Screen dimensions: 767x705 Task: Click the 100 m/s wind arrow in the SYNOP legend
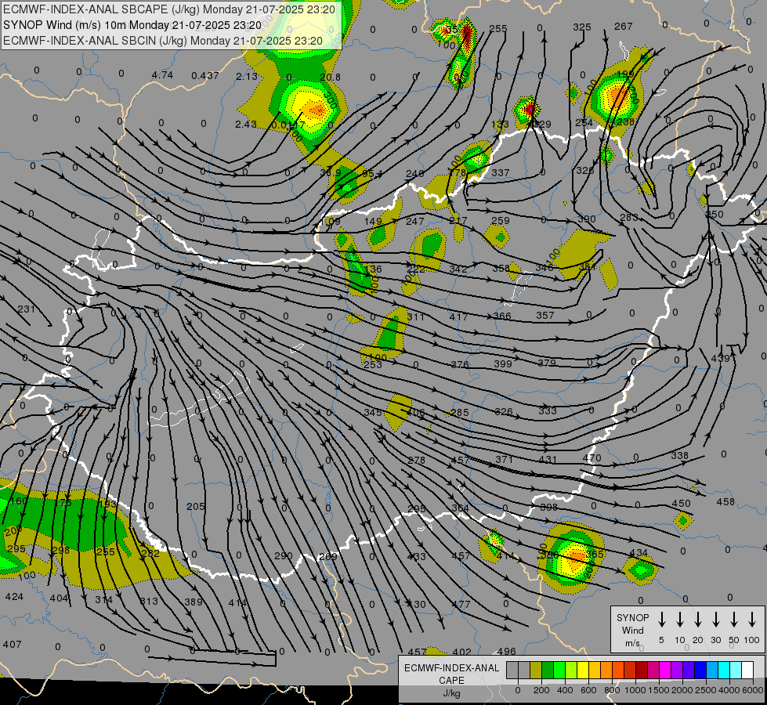(752, 620)
